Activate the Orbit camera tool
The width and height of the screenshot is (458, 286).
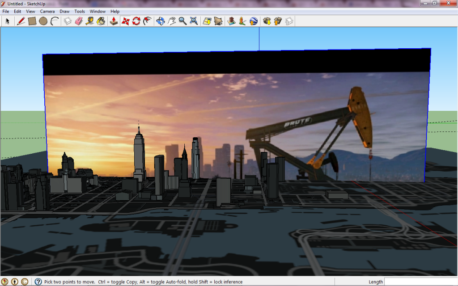pos(161,21)
